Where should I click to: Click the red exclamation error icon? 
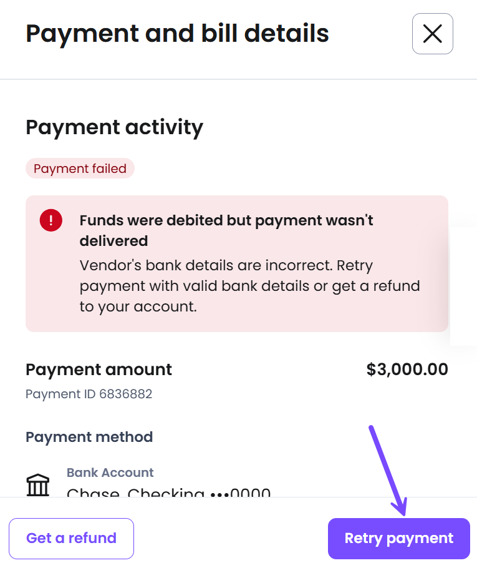pos(51,220)
